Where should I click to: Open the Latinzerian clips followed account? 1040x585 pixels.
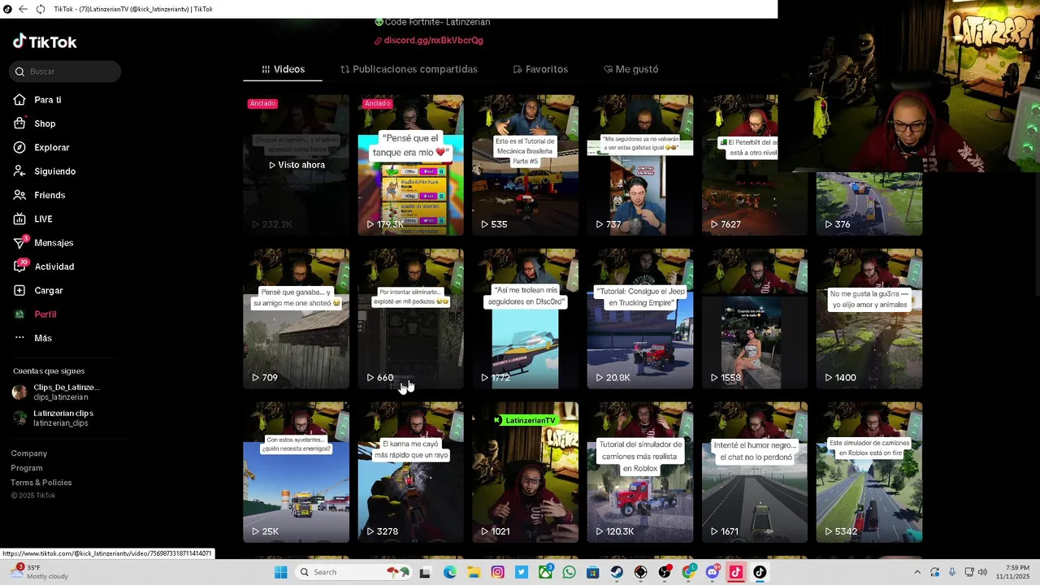[54, 418]
